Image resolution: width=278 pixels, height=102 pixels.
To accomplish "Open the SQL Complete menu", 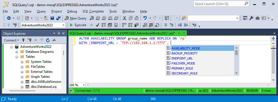I will click(93, 11).
